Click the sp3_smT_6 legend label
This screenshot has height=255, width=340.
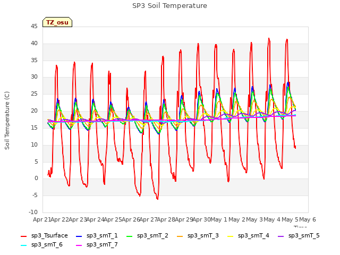47,245
